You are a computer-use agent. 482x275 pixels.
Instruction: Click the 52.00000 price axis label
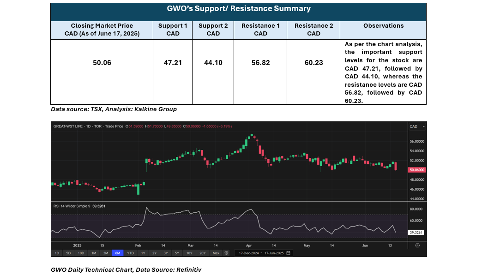[x=417, y=161]
